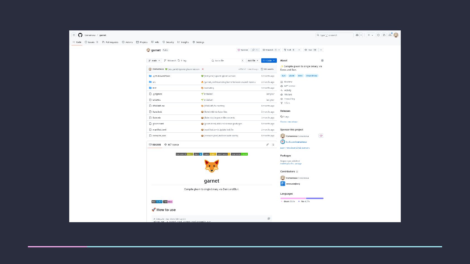This screenshot has height=264, width=470.
Task: Switch to the Actions tab
Action: [x=127, y=42]
